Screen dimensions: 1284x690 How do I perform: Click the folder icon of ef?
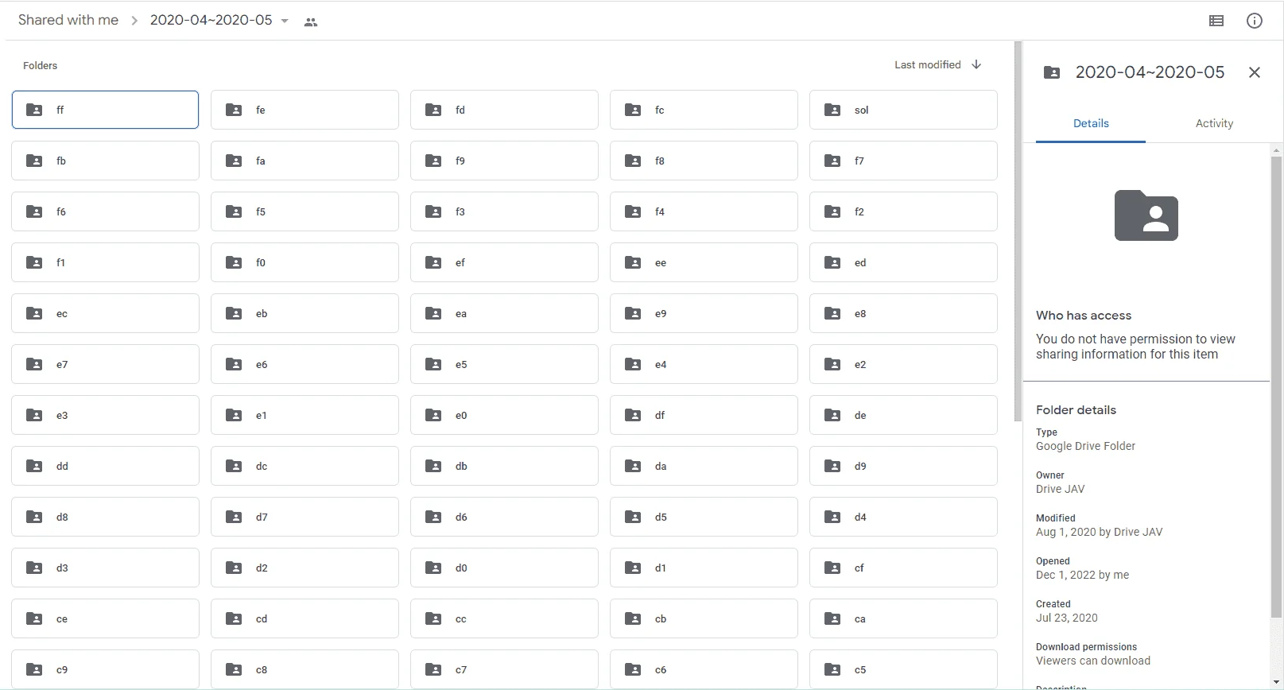[x=433, y=262]
